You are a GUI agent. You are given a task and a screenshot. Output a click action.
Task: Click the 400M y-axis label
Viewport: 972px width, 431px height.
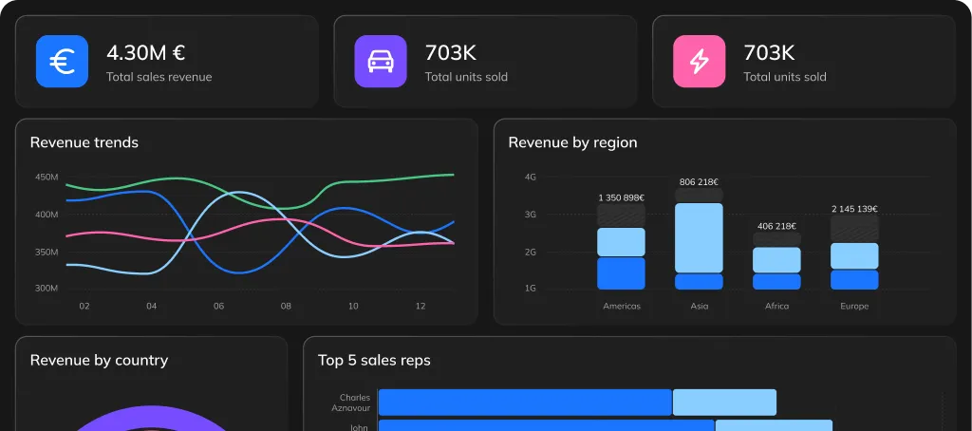pos(47,215)
